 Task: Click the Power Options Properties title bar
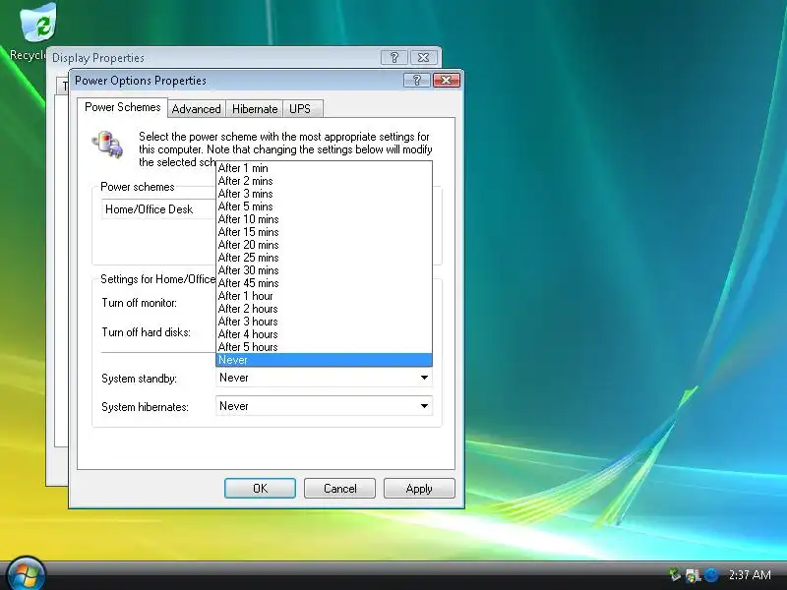pyautogui.click(x=236, y=81)
